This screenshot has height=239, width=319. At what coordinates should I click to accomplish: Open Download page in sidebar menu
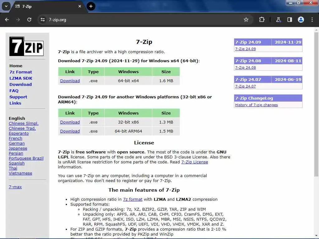coord(21,84)
